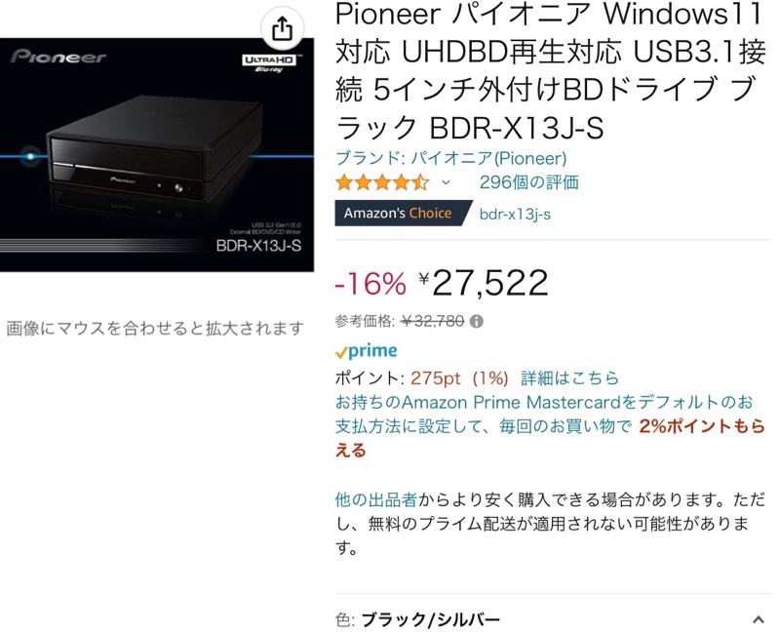
Task: Click 詳細はこちら points details link
Action: pos(569,378)
